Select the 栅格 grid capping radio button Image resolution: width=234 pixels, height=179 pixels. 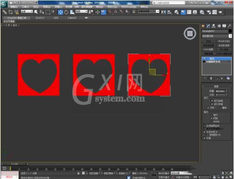(x=220, y=108)
